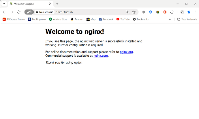Open the AliExpress France bookmark
The image size is (199, 119).
(14, 19)
